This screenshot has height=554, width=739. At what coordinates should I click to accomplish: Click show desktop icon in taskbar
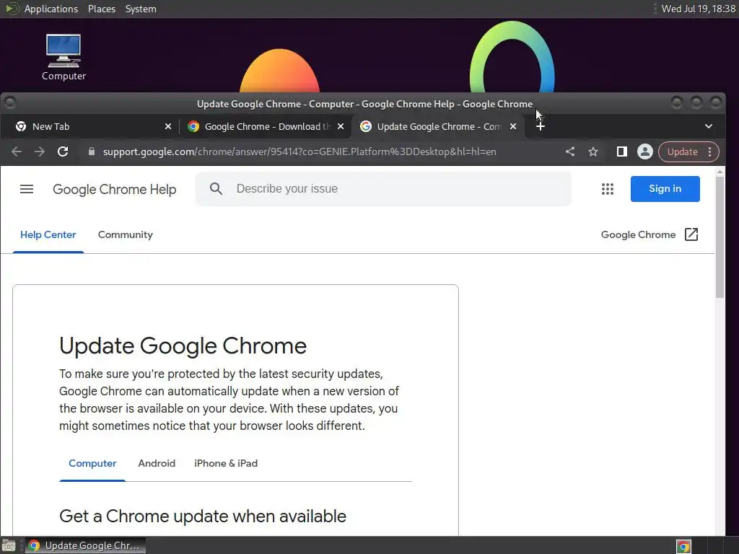tap(8, 546)
